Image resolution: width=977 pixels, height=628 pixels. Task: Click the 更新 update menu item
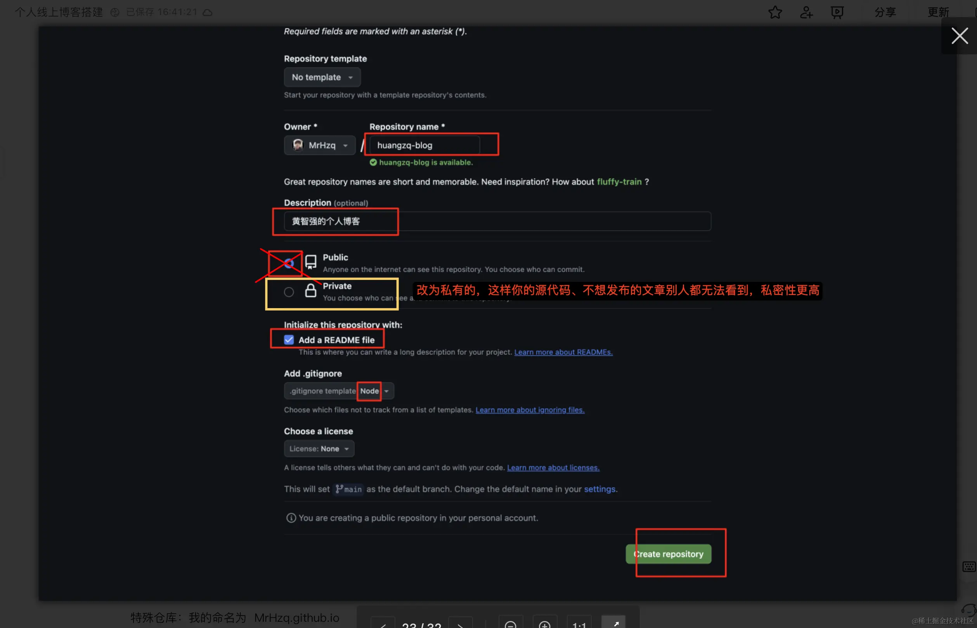pyautogui.click(x=938, y=12)
